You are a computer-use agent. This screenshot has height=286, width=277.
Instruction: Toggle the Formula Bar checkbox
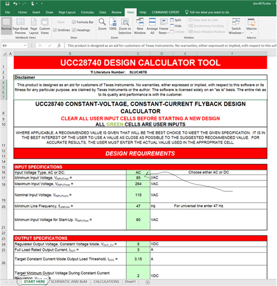coord(74,22)
